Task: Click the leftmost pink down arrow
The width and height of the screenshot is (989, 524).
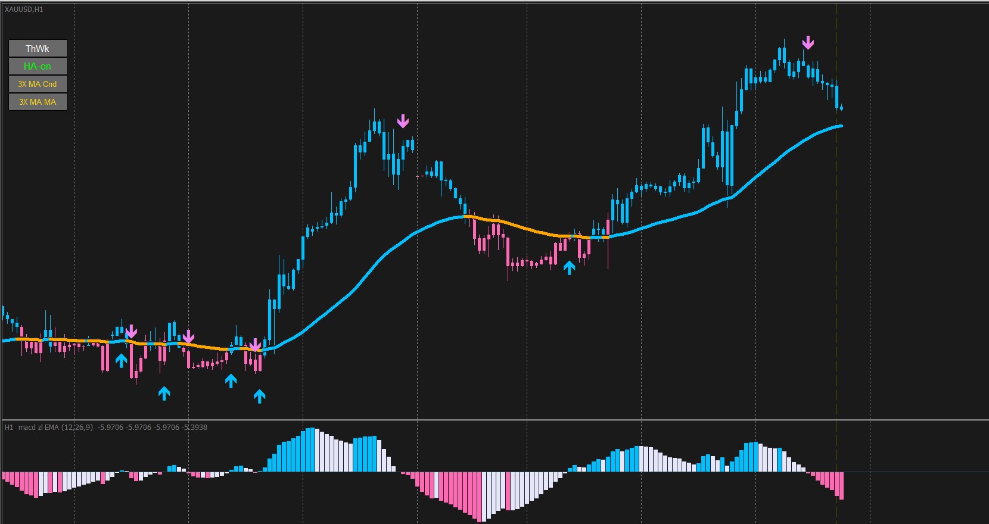Action: click(131, 332)
